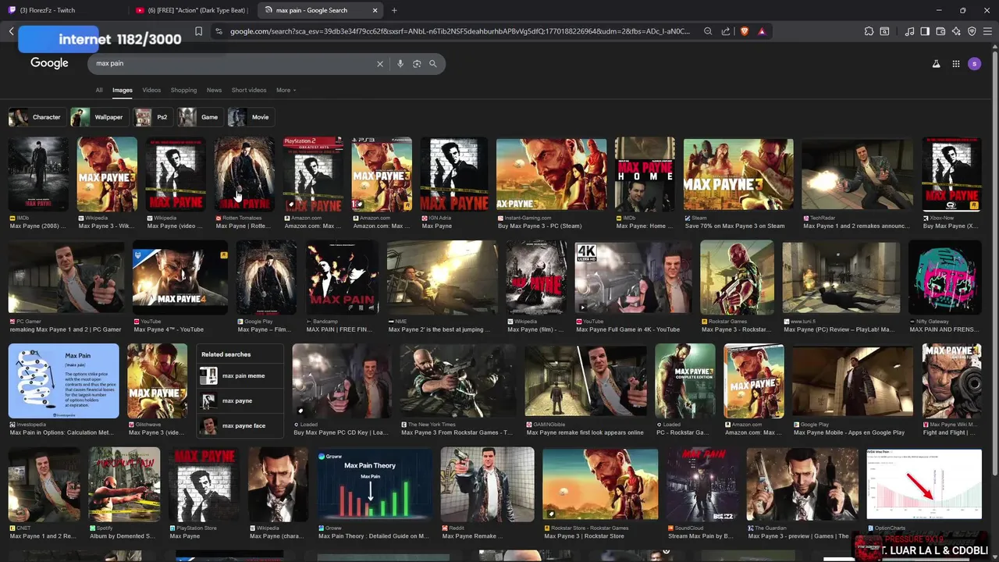Open the Groww Max Pain Theory chart image
The width and height of the screenshot is (999, 562).
pos(375,484)
